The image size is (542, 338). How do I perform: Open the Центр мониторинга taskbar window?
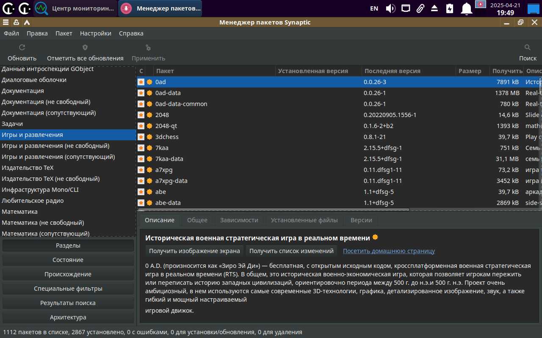(x=75, y=8)
